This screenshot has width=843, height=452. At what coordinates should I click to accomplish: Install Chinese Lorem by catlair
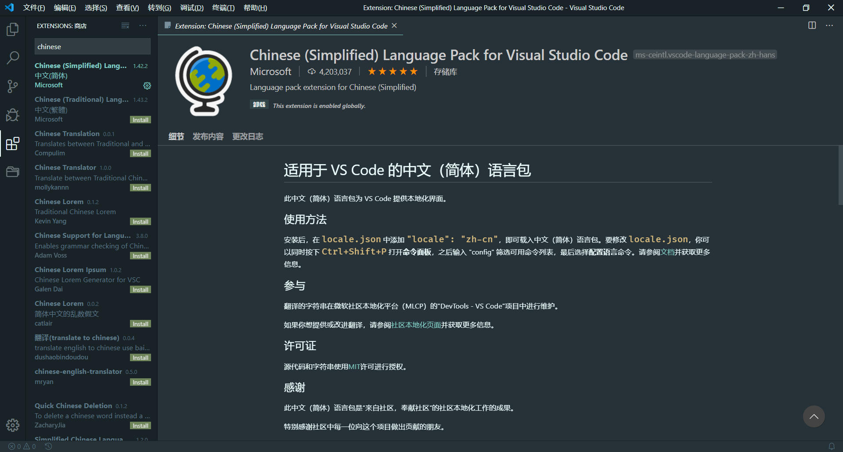pos(140,324)
